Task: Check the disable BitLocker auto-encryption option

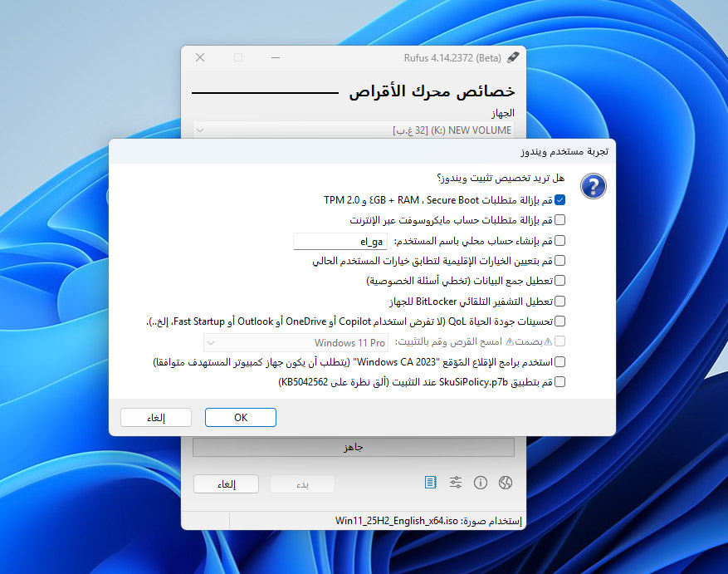Action: [561, 301]
